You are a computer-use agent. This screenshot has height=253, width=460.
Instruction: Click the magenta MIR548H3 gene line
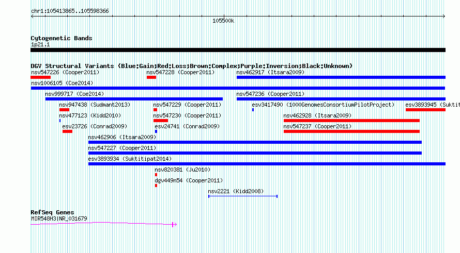click(103, 224)
